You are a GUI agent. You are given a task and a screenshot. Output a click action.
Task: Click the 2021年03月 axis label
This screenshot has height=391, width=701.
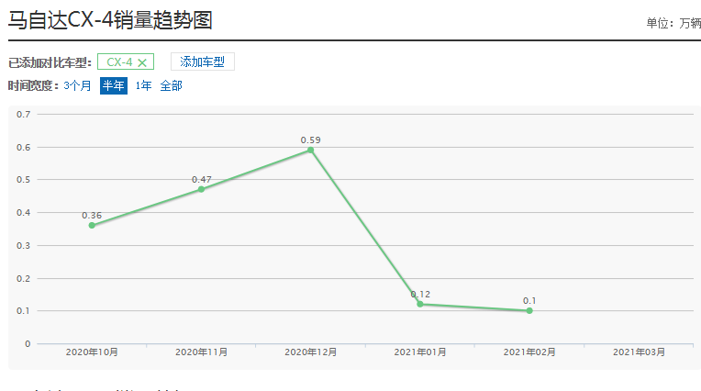click(639, 352)
